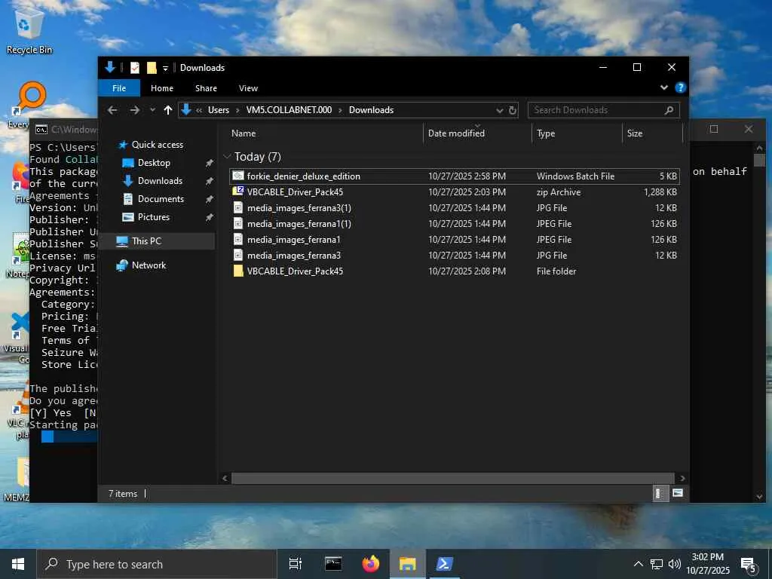This screenshot has width=772, height=579.
Task: Open Pictures in the navigation pane
Action: coord(153,217)
